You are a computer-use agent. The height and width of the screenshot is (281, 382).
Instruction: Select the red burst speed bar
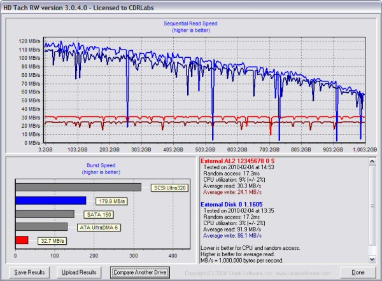coord(22,240)
